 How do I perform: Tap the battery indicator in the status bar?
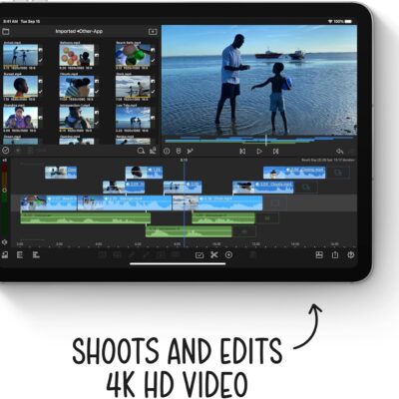(x=348, y=22)
